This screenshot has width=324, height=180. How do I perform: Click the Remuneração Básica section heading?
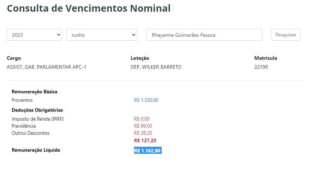click(x=35, y=92)
